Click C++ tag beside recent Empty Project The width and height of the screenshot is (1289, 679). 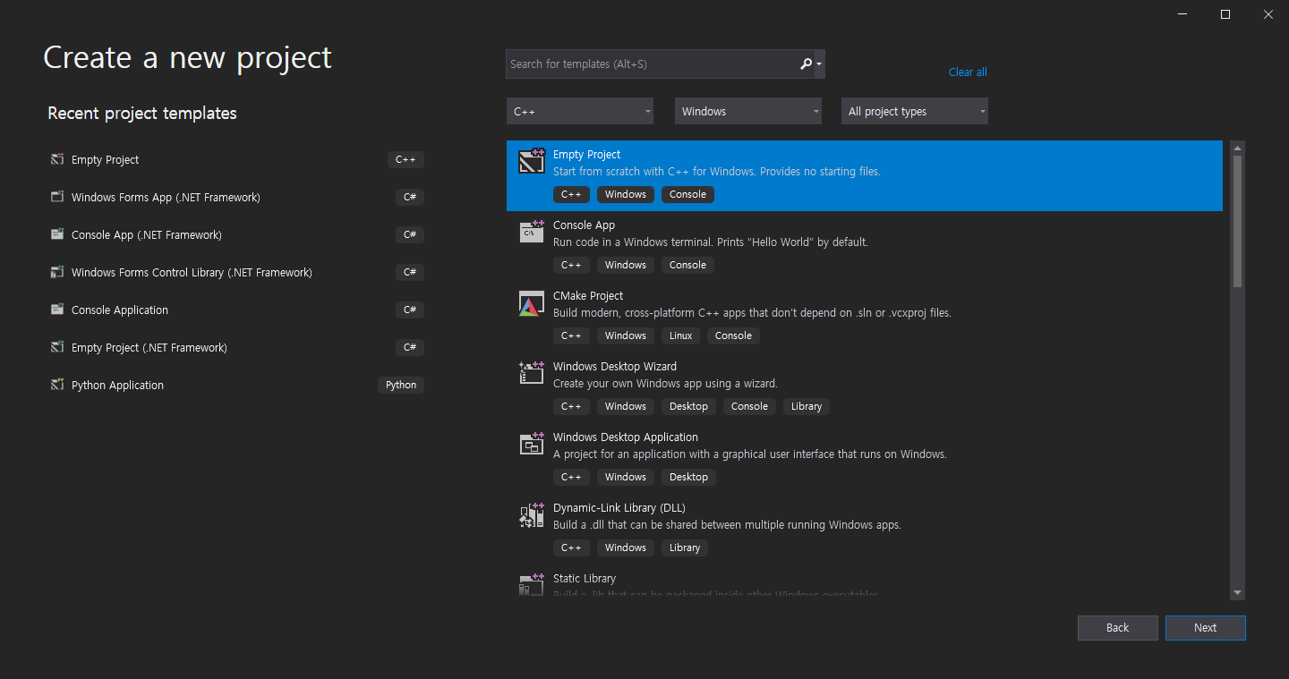(406, 159)
